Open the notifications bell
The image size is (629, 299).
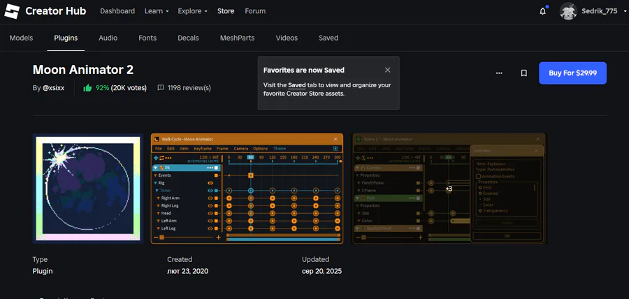pyautogui.click(x=543, y=12)
